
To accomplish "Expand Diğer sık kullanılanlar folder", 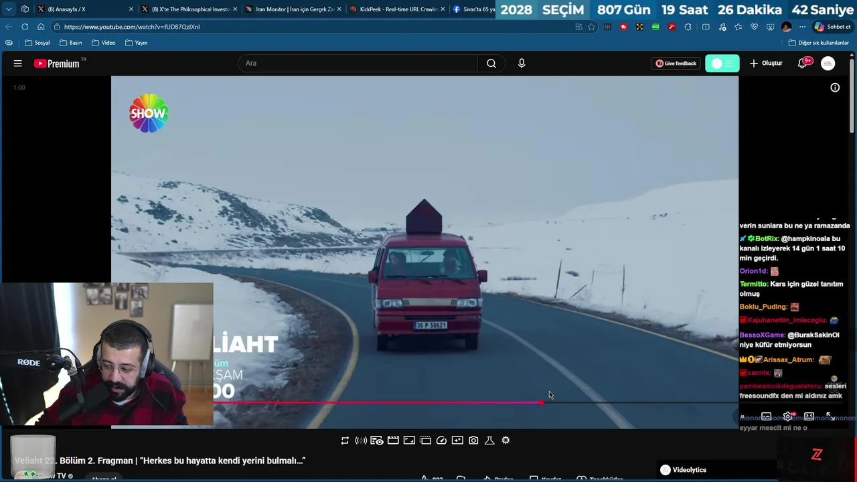I will 818,43.
